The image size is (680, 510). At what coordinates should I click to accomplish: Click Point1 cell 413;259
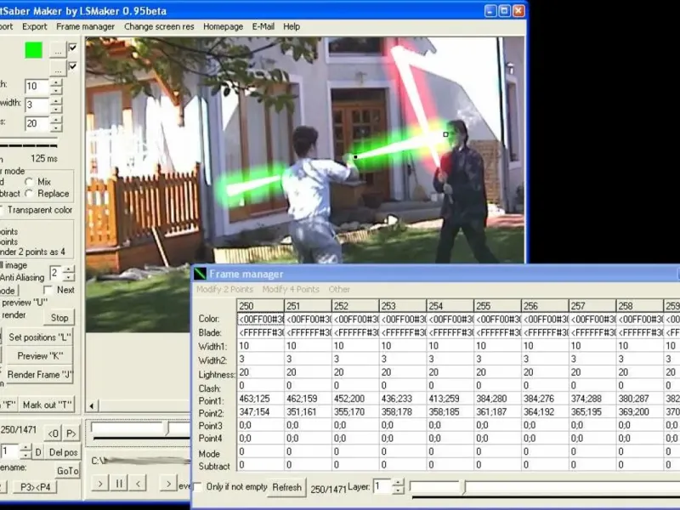pos(450,399)
